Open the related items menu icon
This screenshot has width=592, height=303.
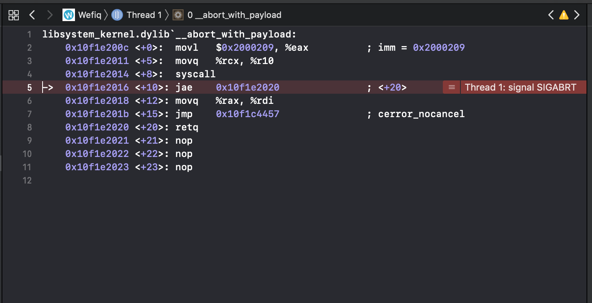[13, 15]
